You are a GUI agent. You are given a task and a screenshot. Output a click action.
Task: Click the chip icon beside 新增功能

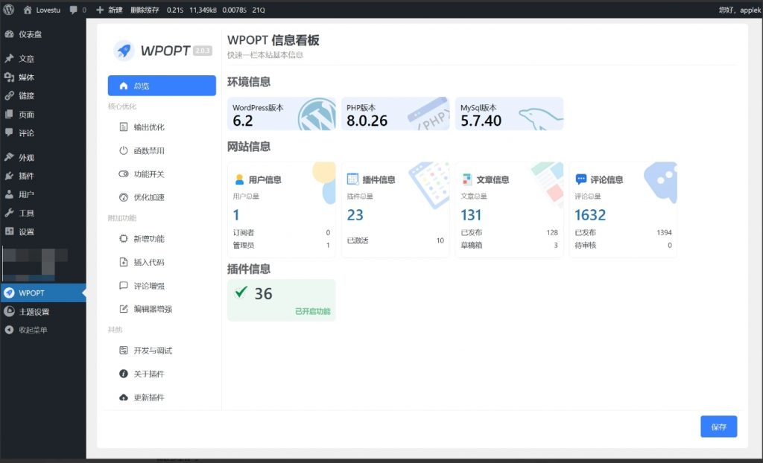[124, 238]
